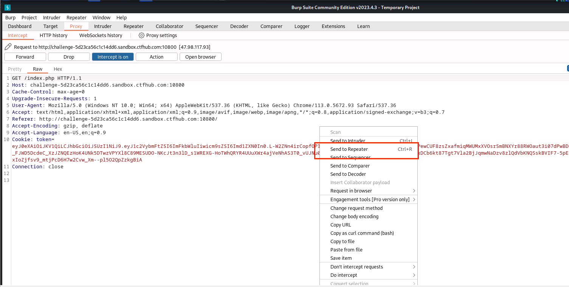Image resolution: width=569 pixels, height=287 pixels.
Task: Click the Accept: text/html header line
Action: pos(228,112)
